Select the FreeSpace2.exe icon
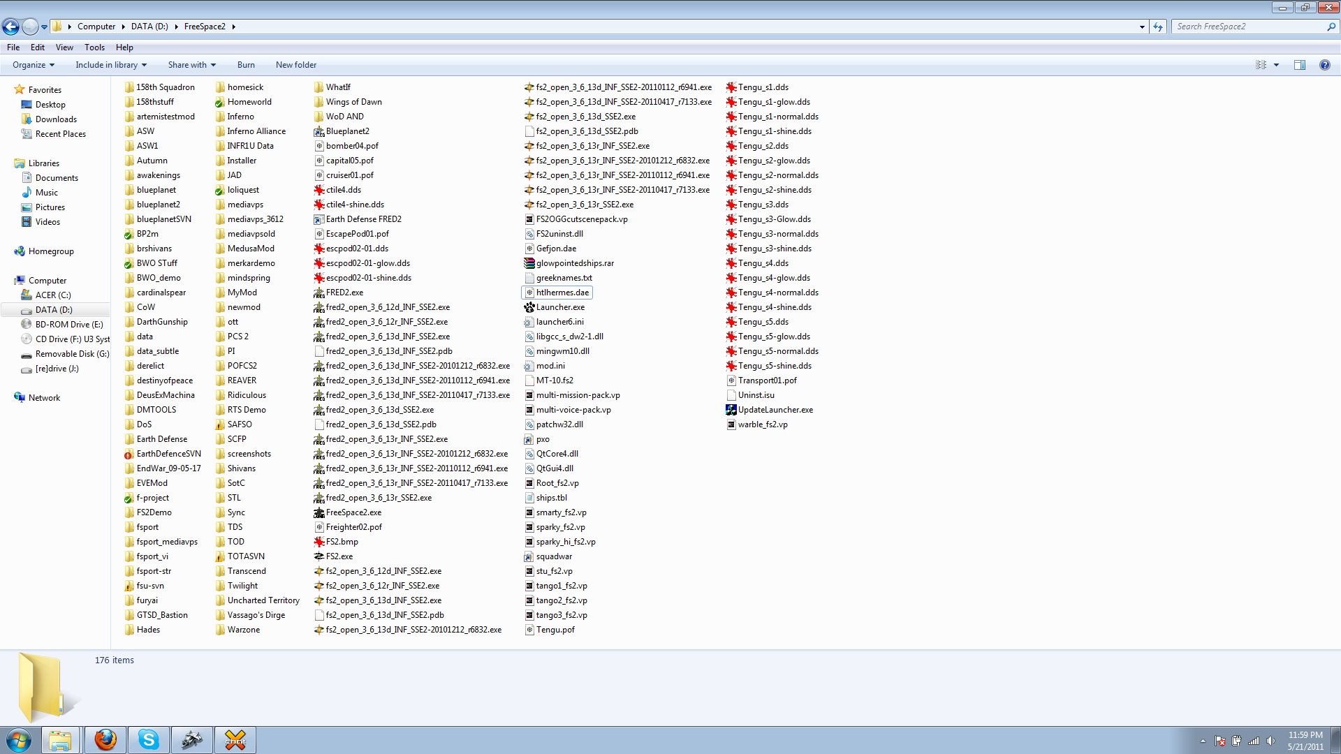 (x=319, y=512)
